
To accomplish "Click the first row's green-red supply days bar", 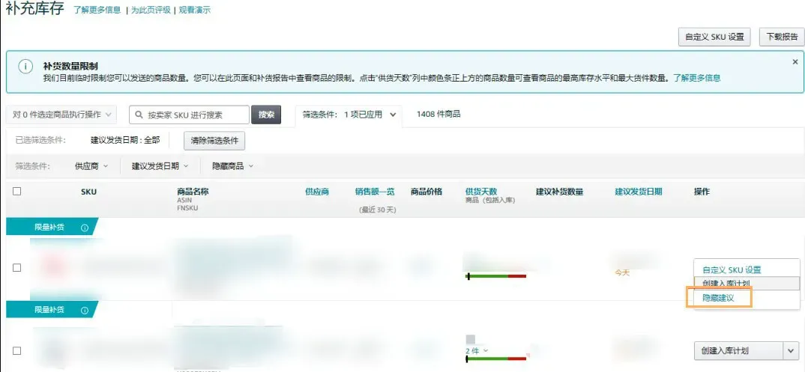I will click(496, 276).
